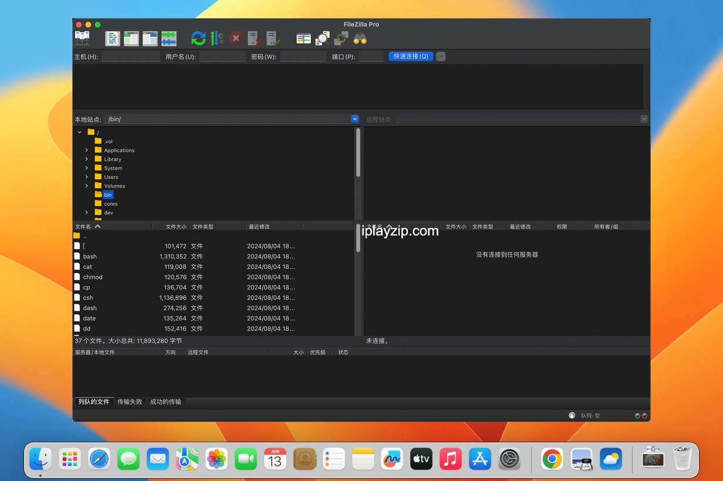The width and height of the screenshot is (723, 481).
Task: Toggle message log display icon
Action: coord(113,39)
